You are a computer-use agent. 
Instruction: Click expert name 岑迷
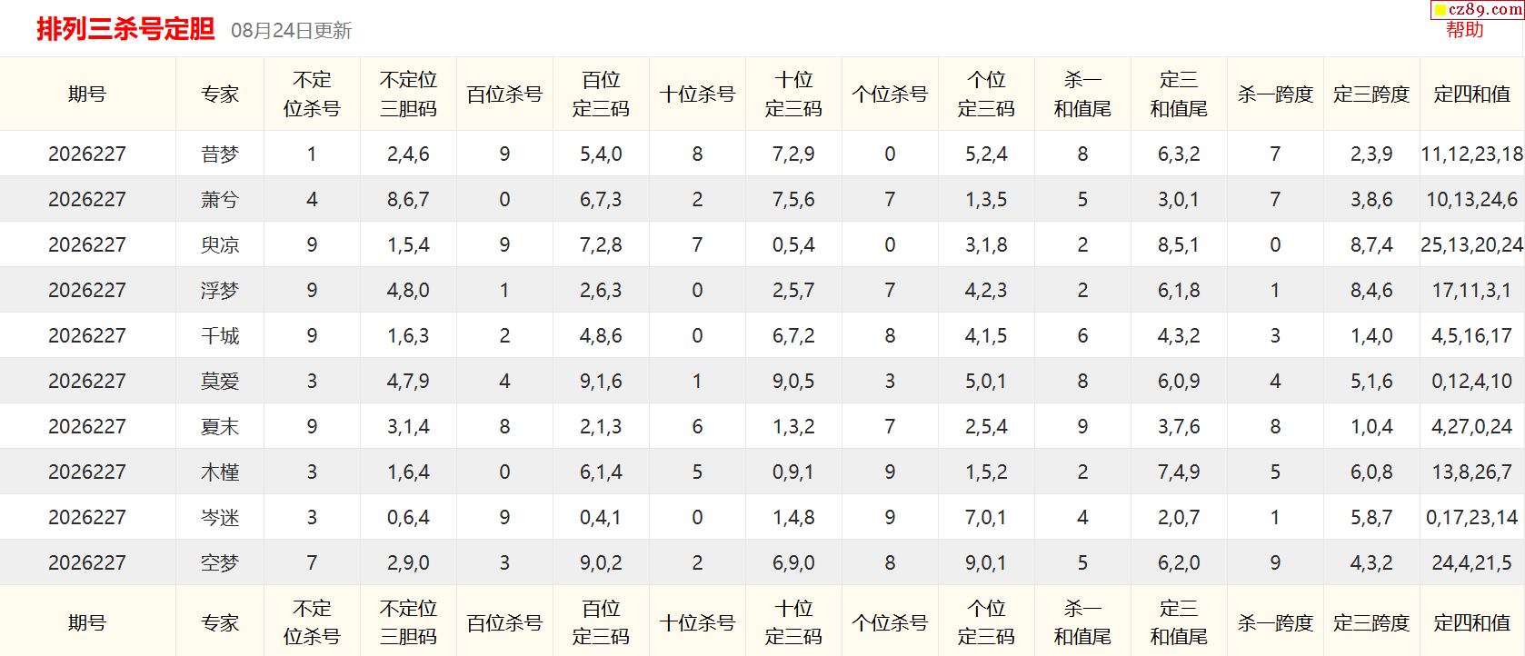220,518
